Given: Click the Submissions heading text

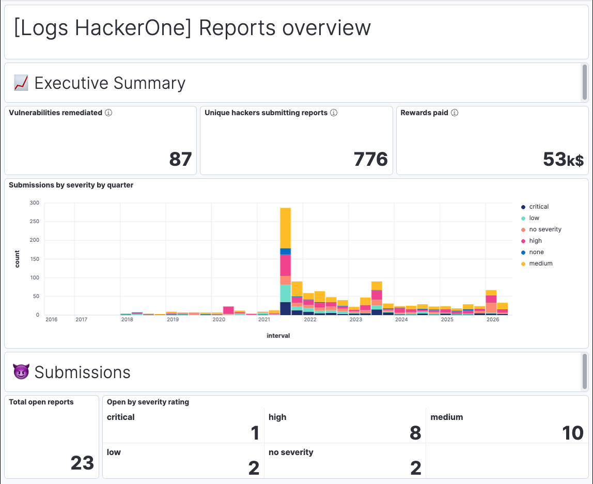Looking at the screenshot, I should (83, 372).
